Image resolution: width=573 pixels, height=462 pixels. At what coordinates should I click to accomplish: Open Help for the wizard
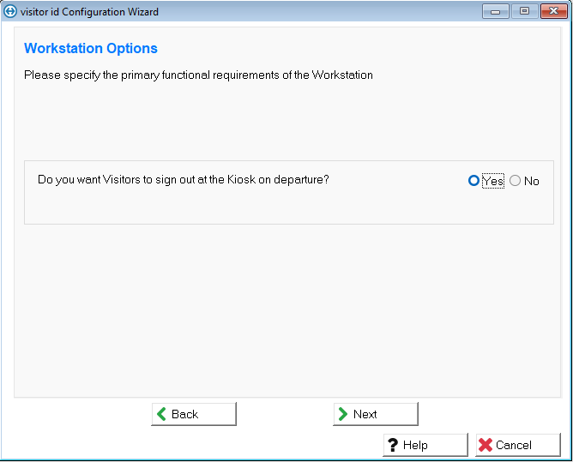point(425,445)
